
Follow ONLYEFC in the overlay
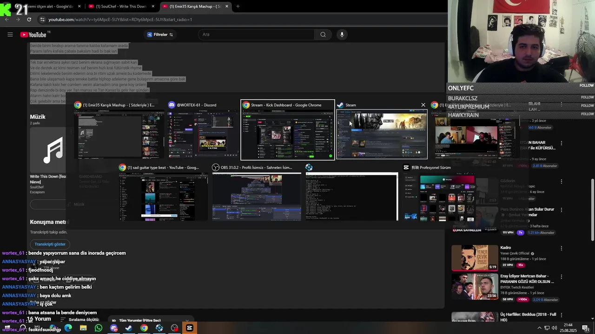click(x=587, y=86)
